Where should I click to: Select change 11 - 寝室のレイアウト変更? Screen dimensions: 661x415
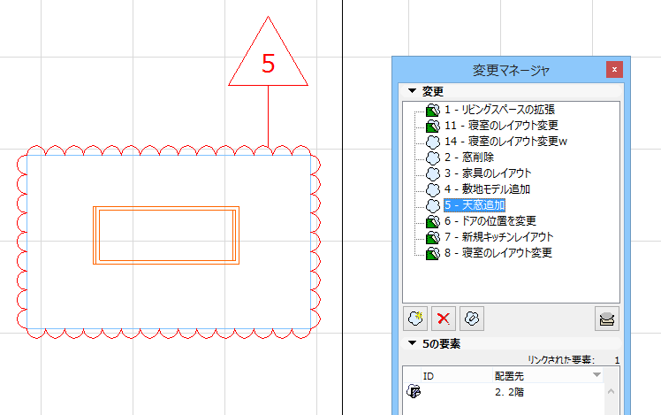point(501,126)
